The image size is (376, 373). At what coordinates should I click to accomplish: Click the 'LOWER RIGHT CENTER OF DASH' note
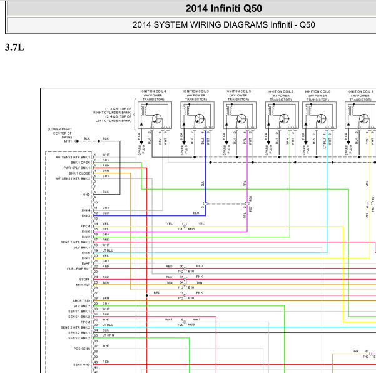(60, 133)
